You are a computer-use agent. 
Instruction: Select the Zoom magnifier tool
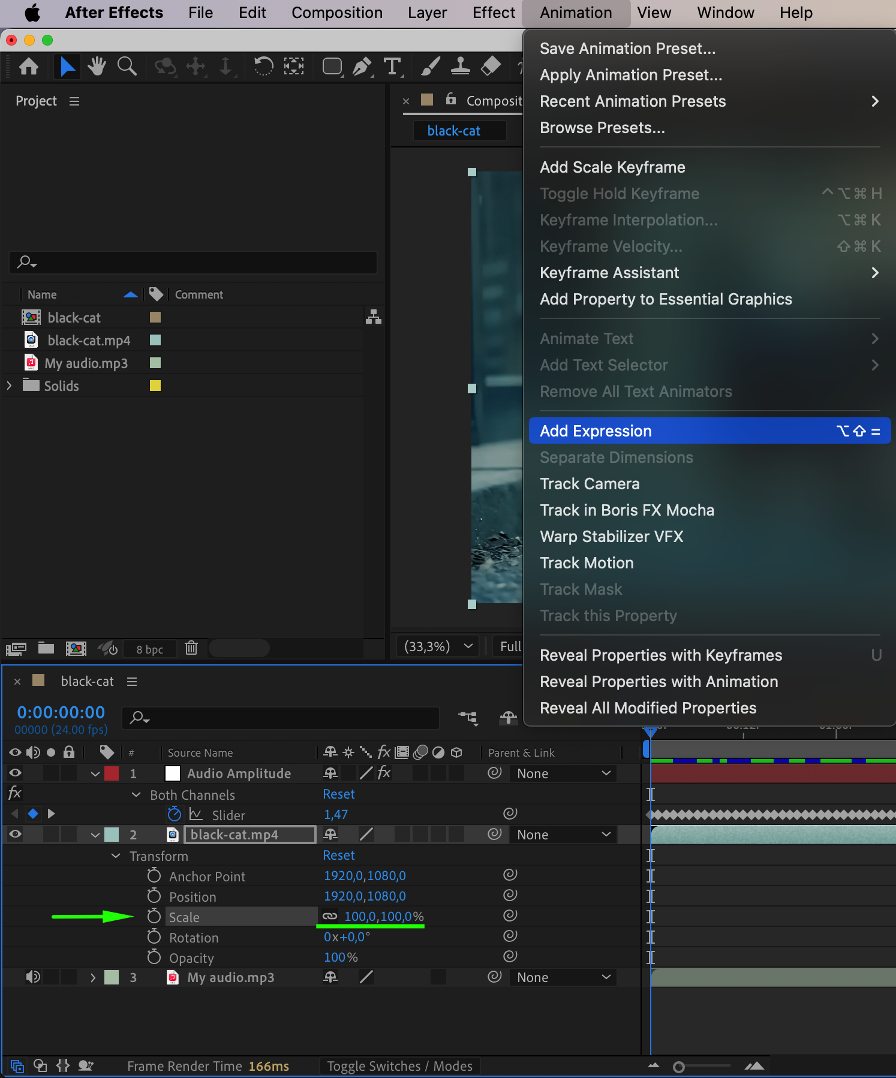click(127, 67)
